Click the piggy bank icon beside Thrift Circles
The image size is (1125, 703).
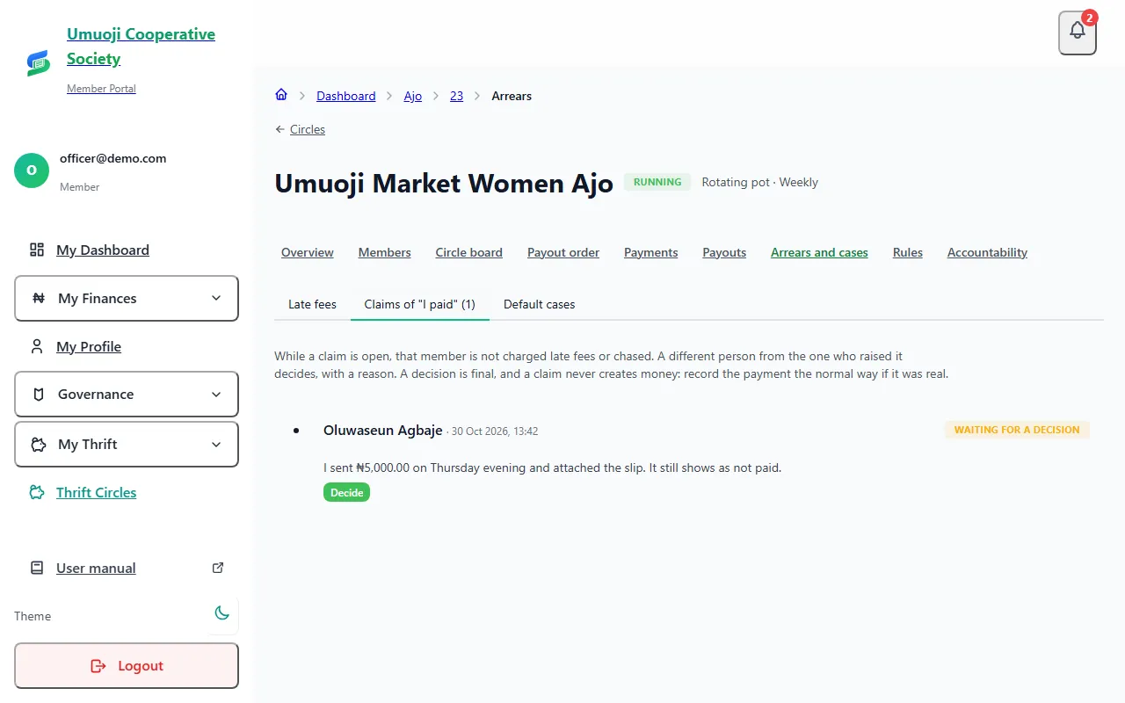coord(37,492)
